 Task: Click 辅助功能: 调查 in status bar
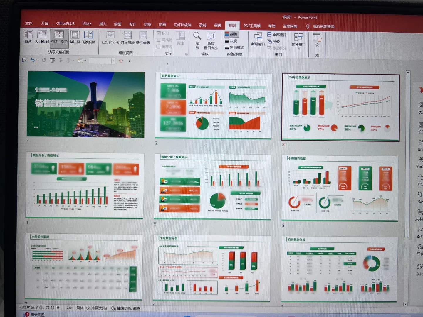(128, 308)
